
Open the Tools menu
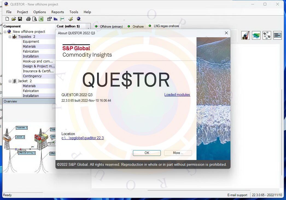[74, 12]
